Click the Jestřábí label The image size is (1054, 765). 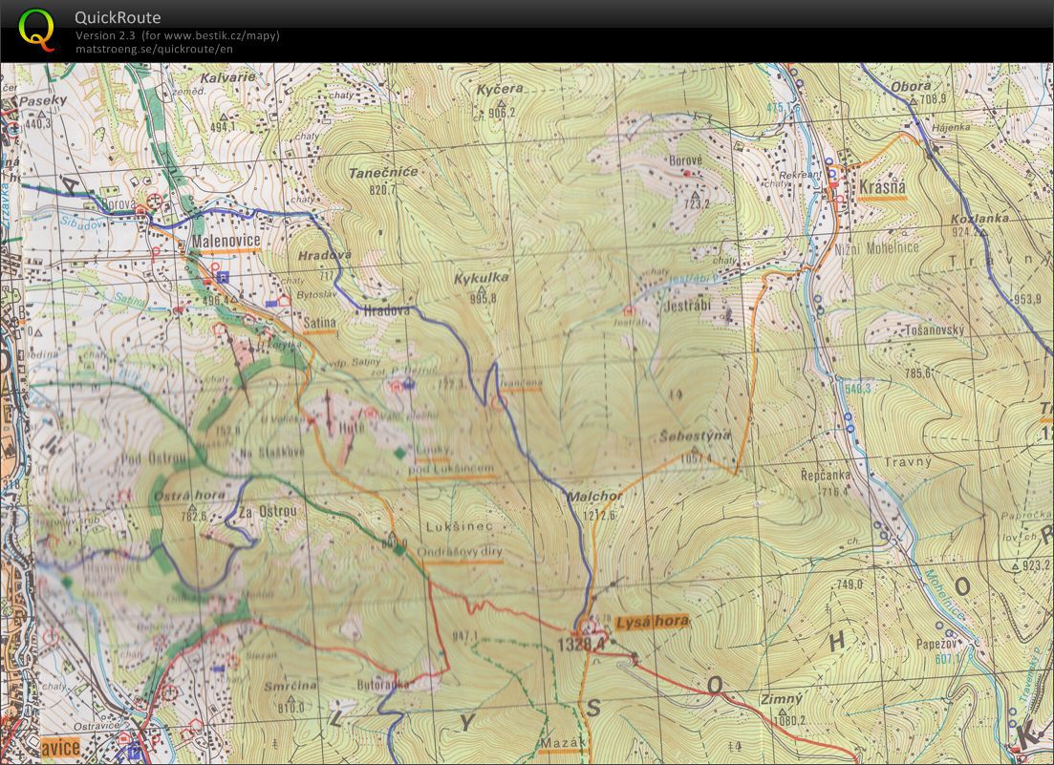[x=686, y=306]
